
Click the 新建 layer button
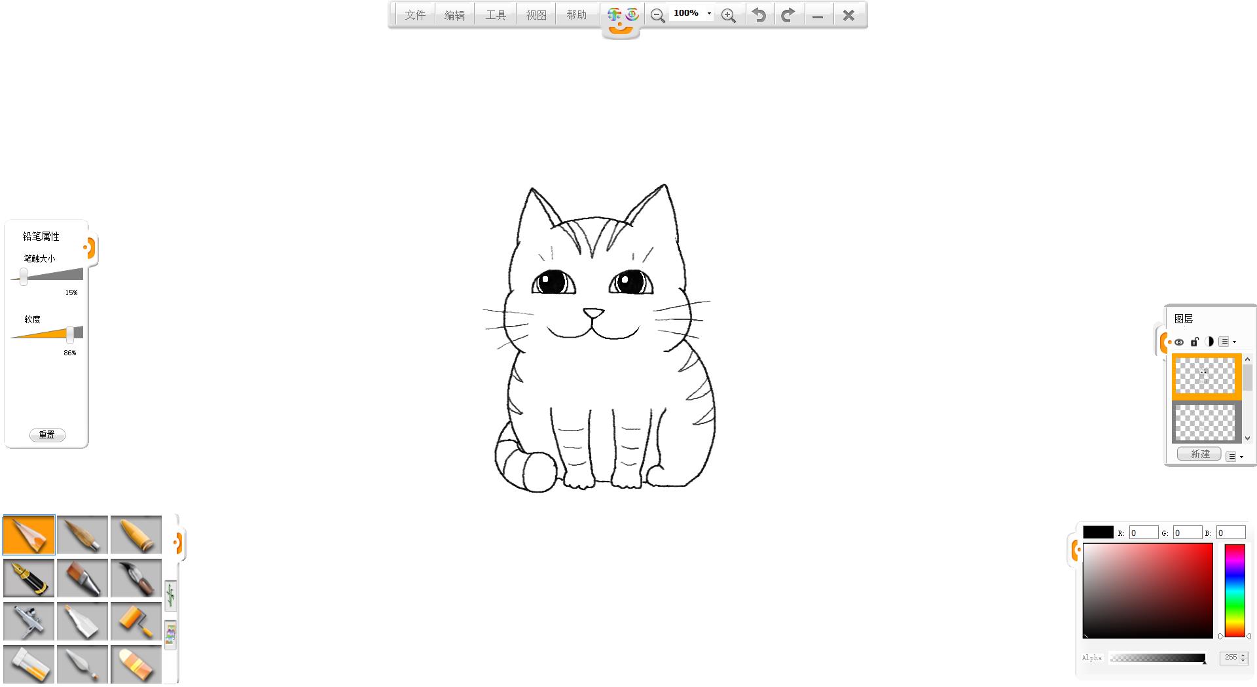(x=1199, y=454)
